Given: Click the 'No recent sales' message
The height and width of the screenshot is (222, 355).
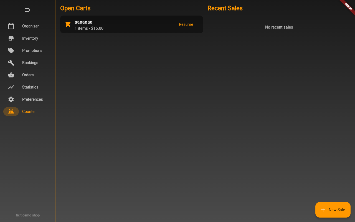Looking at the screenshot, I should tap(279, 27).
